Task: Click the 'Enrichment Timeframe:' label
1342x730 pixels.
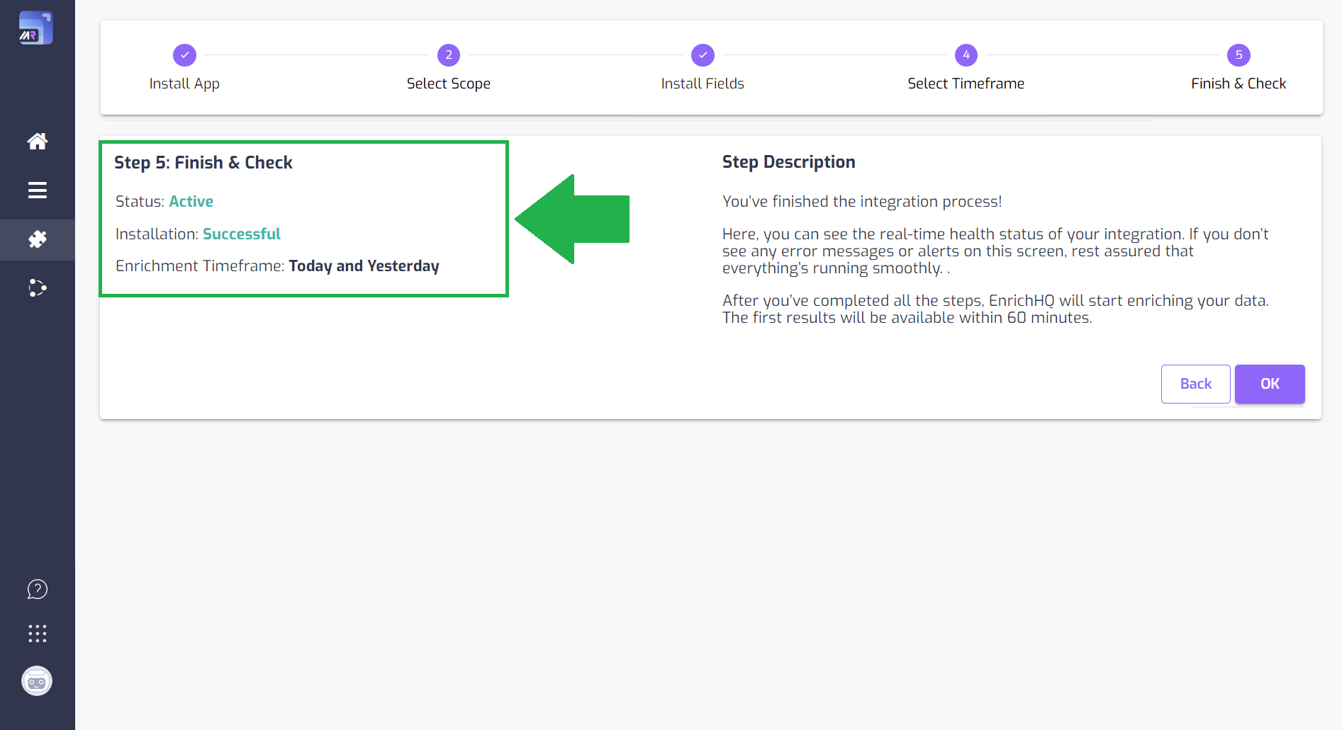Action: (200, 266)
